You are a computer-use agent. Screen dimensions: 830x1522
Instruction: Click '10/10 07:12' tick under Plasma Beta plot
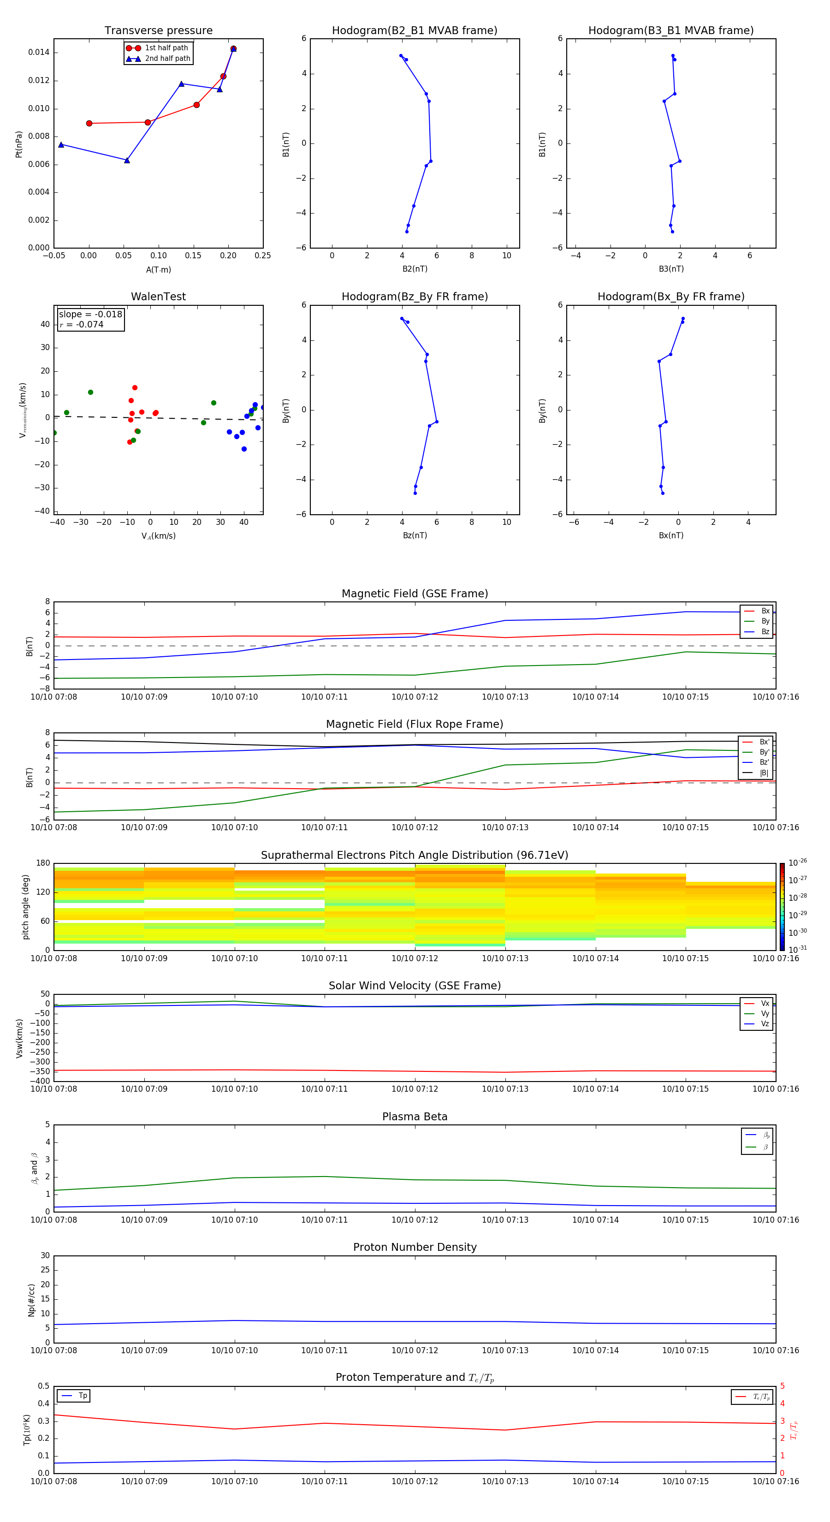(x=415, y=1219)
